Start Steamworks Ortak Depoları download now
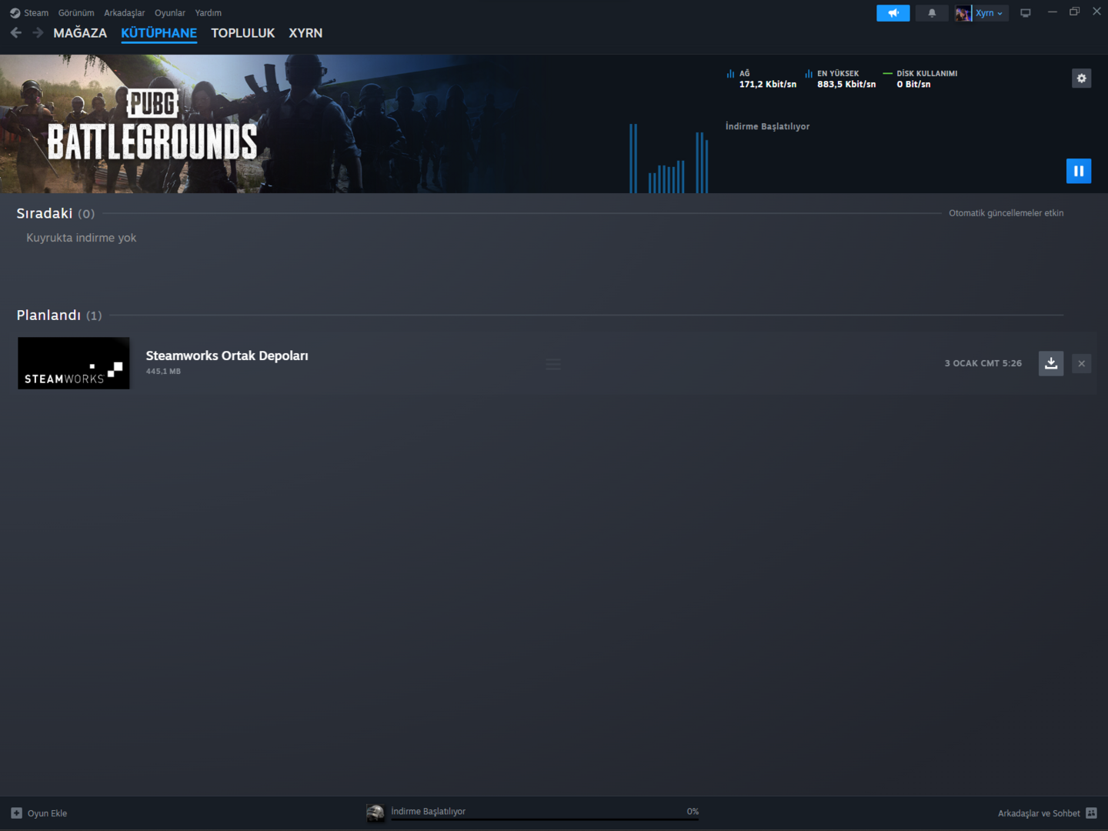 (x=1051, y=363)
